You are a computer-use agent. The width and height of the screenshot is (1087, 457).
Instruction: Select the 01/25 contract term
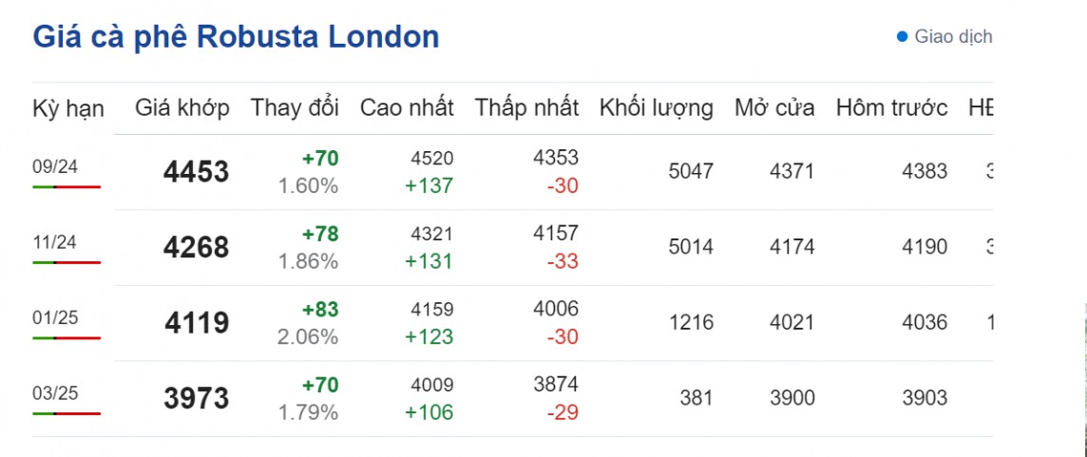point(55,317)
